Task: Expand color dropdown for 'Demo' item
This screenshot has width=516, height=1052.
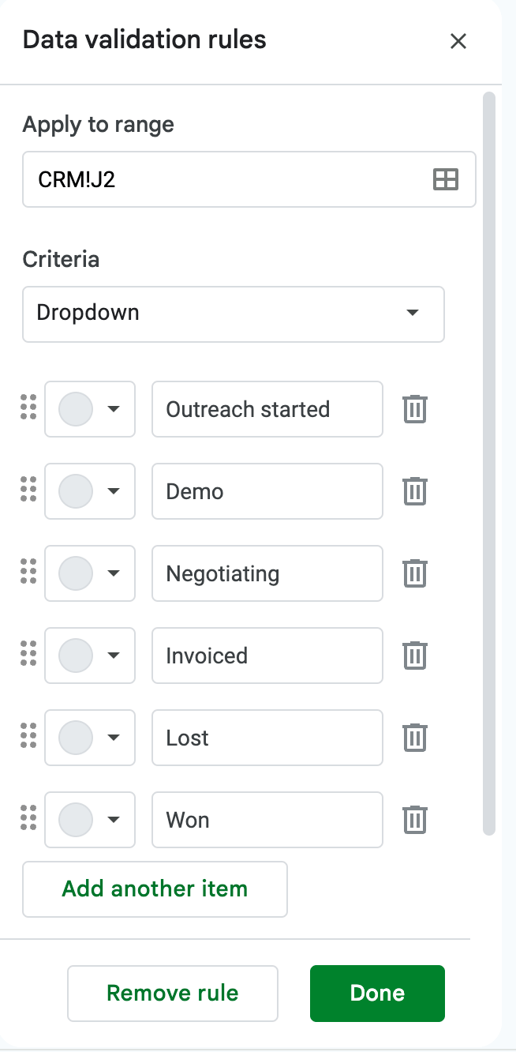Action: tap(90, 491)
